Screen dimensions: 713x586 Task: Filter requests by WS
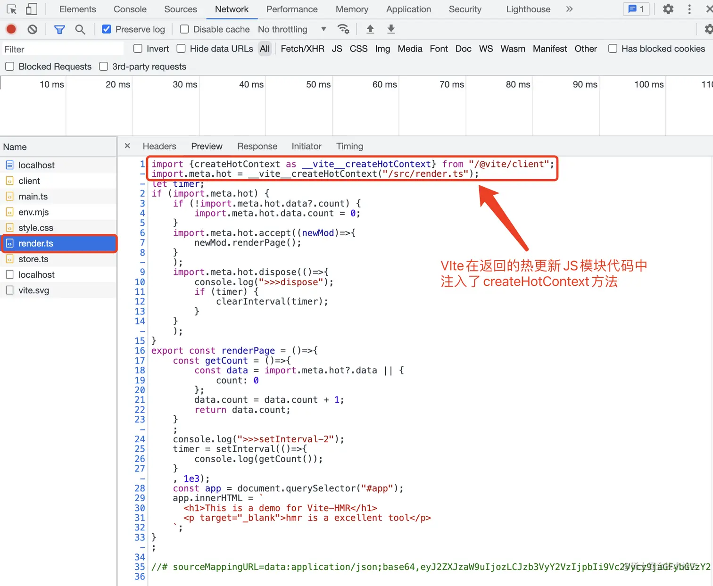(x=486, y=49)
